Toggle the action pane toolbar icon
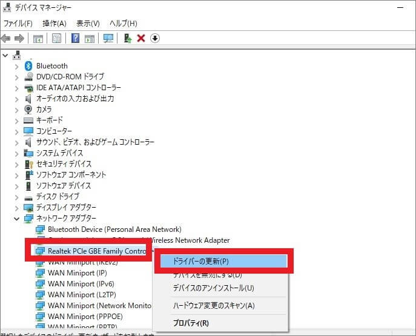 [x=90, y=39]
